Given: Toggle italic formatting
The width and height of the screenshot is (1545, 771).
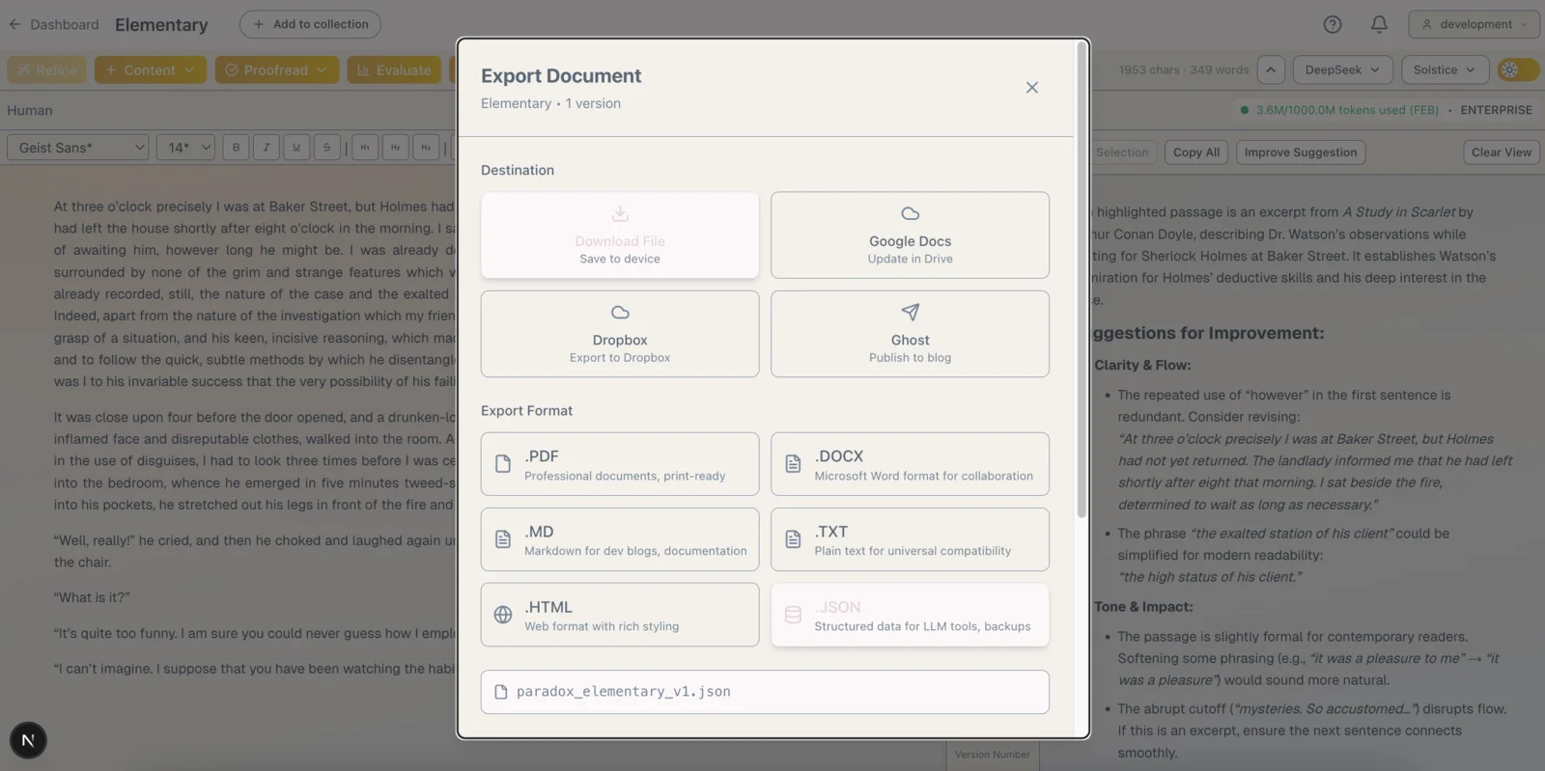Looking at the screenshot, I should click(266, 148).
